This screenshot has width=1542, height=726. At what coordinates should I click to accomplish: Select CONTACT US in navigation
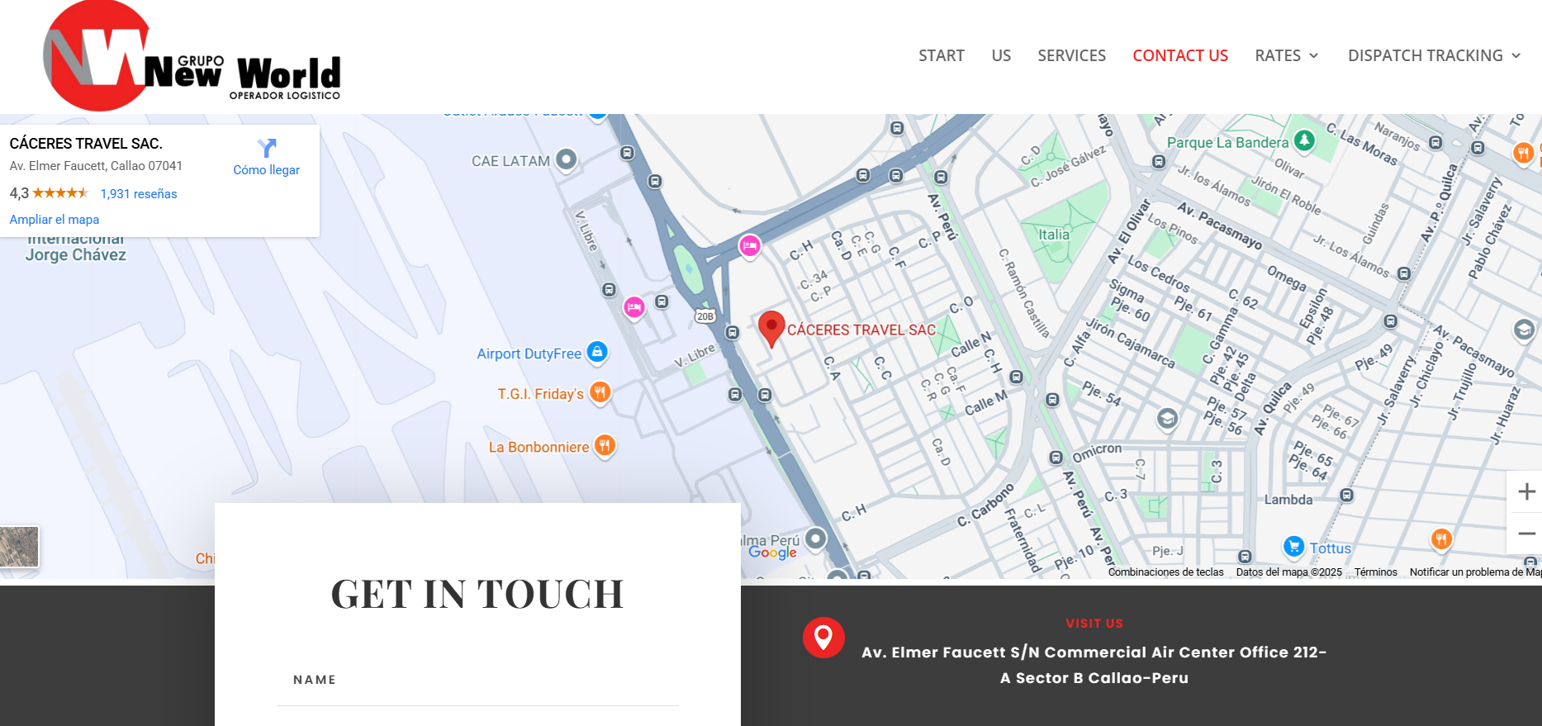pyautogui.click(x=1180, y=55)
